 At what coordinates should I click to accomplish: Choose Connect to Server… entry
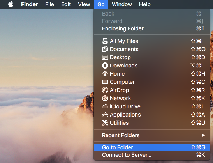(x=152, y=155)
